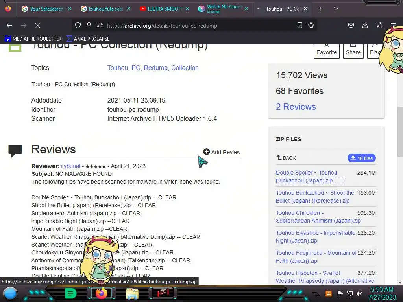Click the 15,702 Views text
The width and height of the screenshot is (403, 302).
302,75
